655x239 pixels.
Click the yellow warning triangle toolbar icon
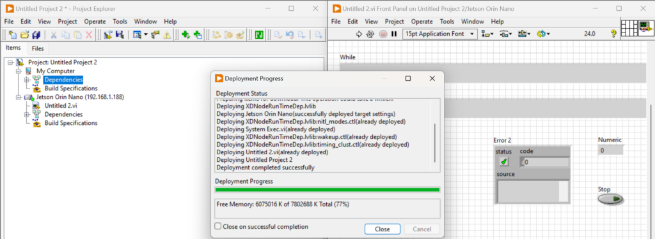(167, 35)
